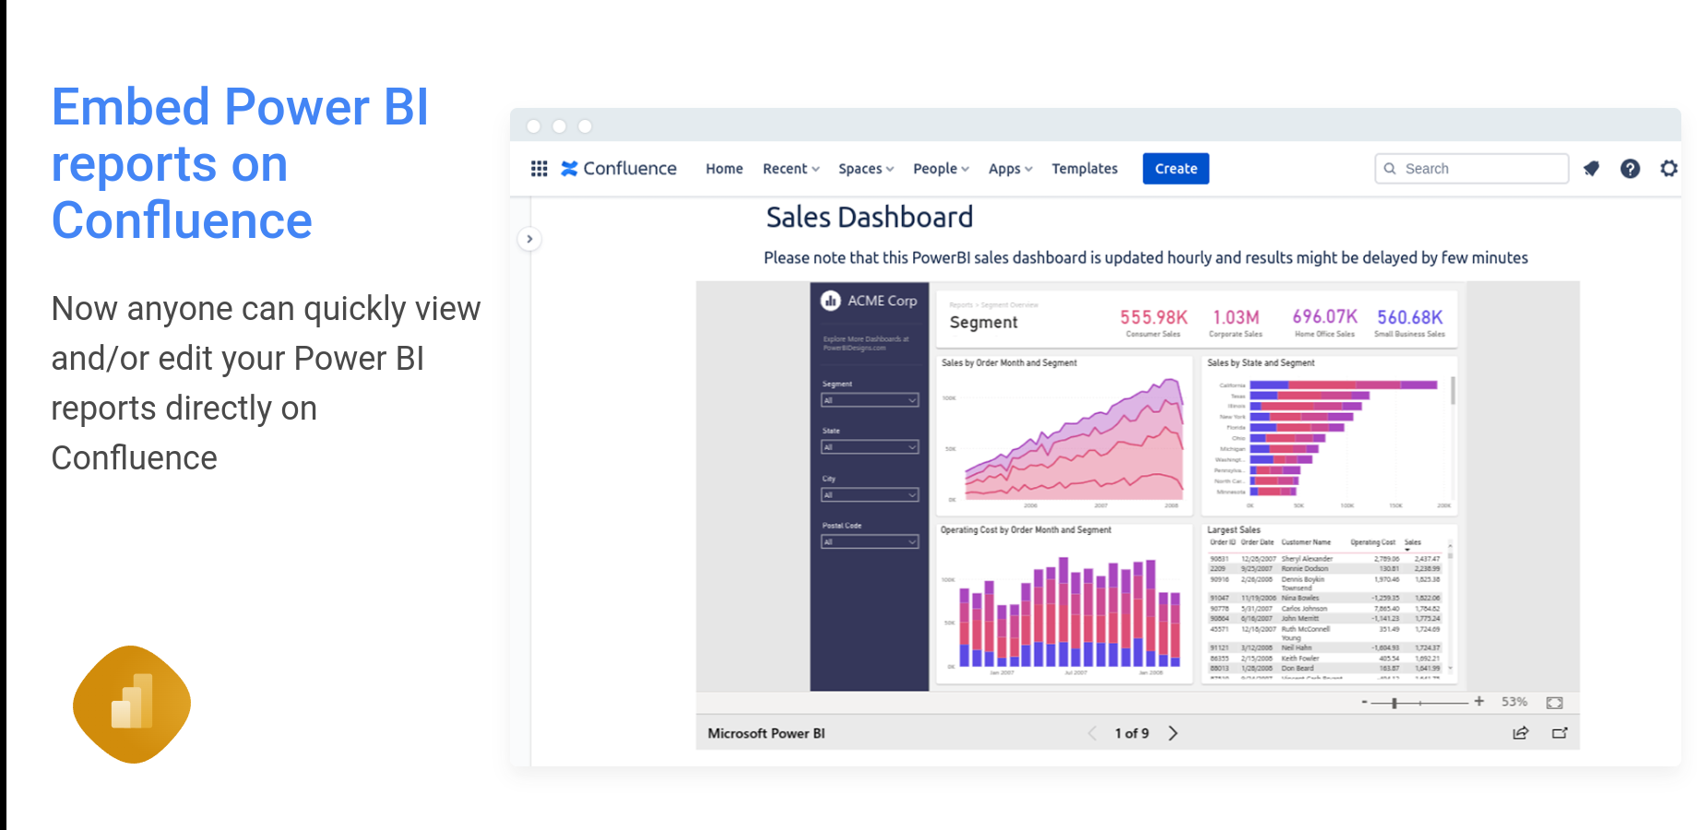Screen dimensions: 1697x830
Task: Open notifications icon in Confluence header
Action: [1591, 169]
